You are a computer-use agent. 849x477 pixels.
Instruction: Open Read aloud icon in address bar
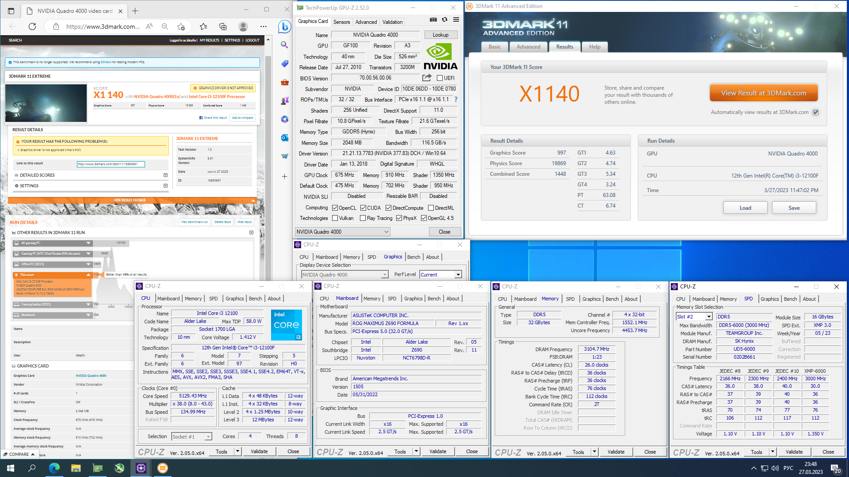tap(149, 26)
